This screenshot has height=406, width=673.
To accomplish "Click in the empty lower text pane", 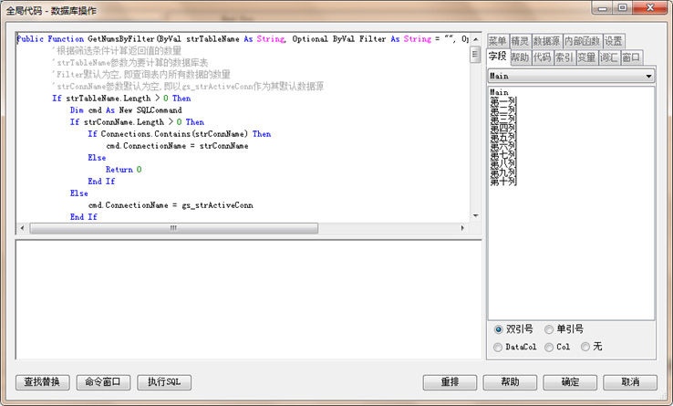I will pyautogui.click(x=249, y=299).
